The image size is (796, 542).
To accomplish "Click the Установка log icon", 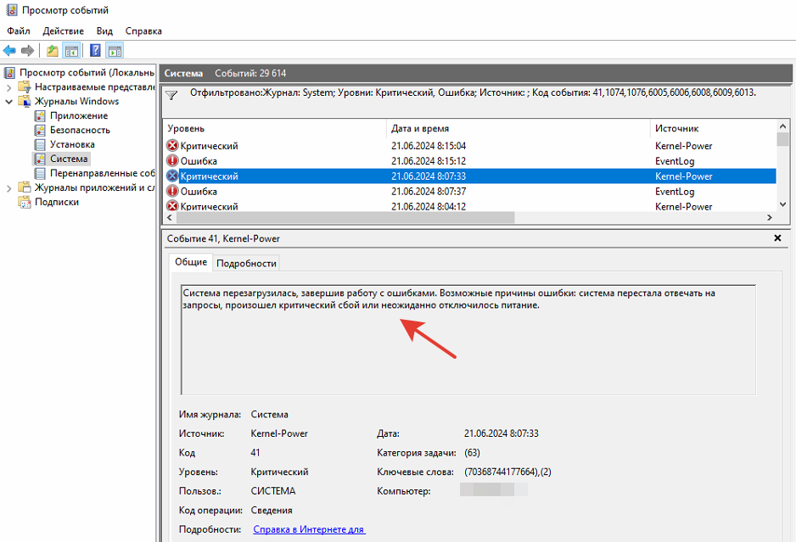I will pos(40,144).
